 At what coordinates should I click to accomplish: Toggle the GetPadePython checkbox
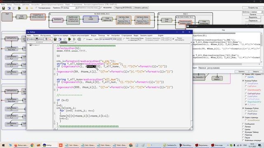pos(246,93)
